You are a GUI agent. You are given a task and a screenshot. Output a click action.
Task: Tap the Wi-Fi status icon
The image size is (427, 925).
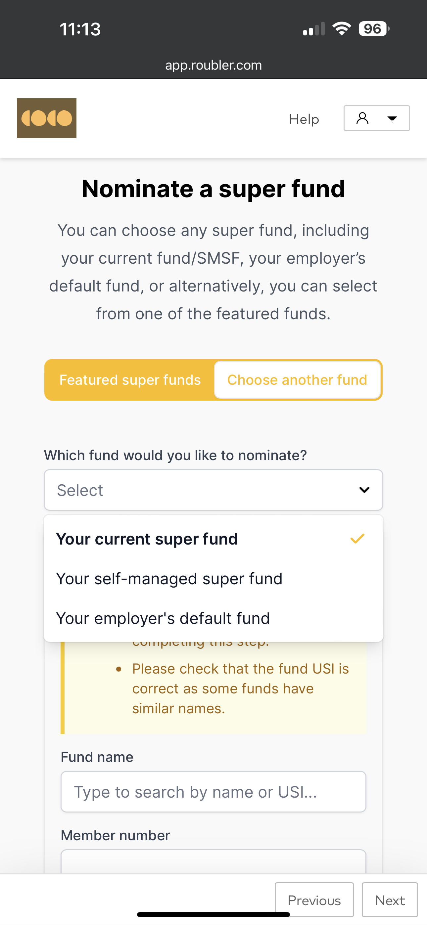coord(342,29)
